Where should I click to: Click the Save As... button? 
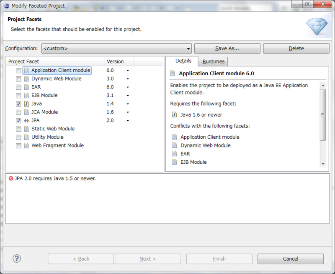pos(227,48)
